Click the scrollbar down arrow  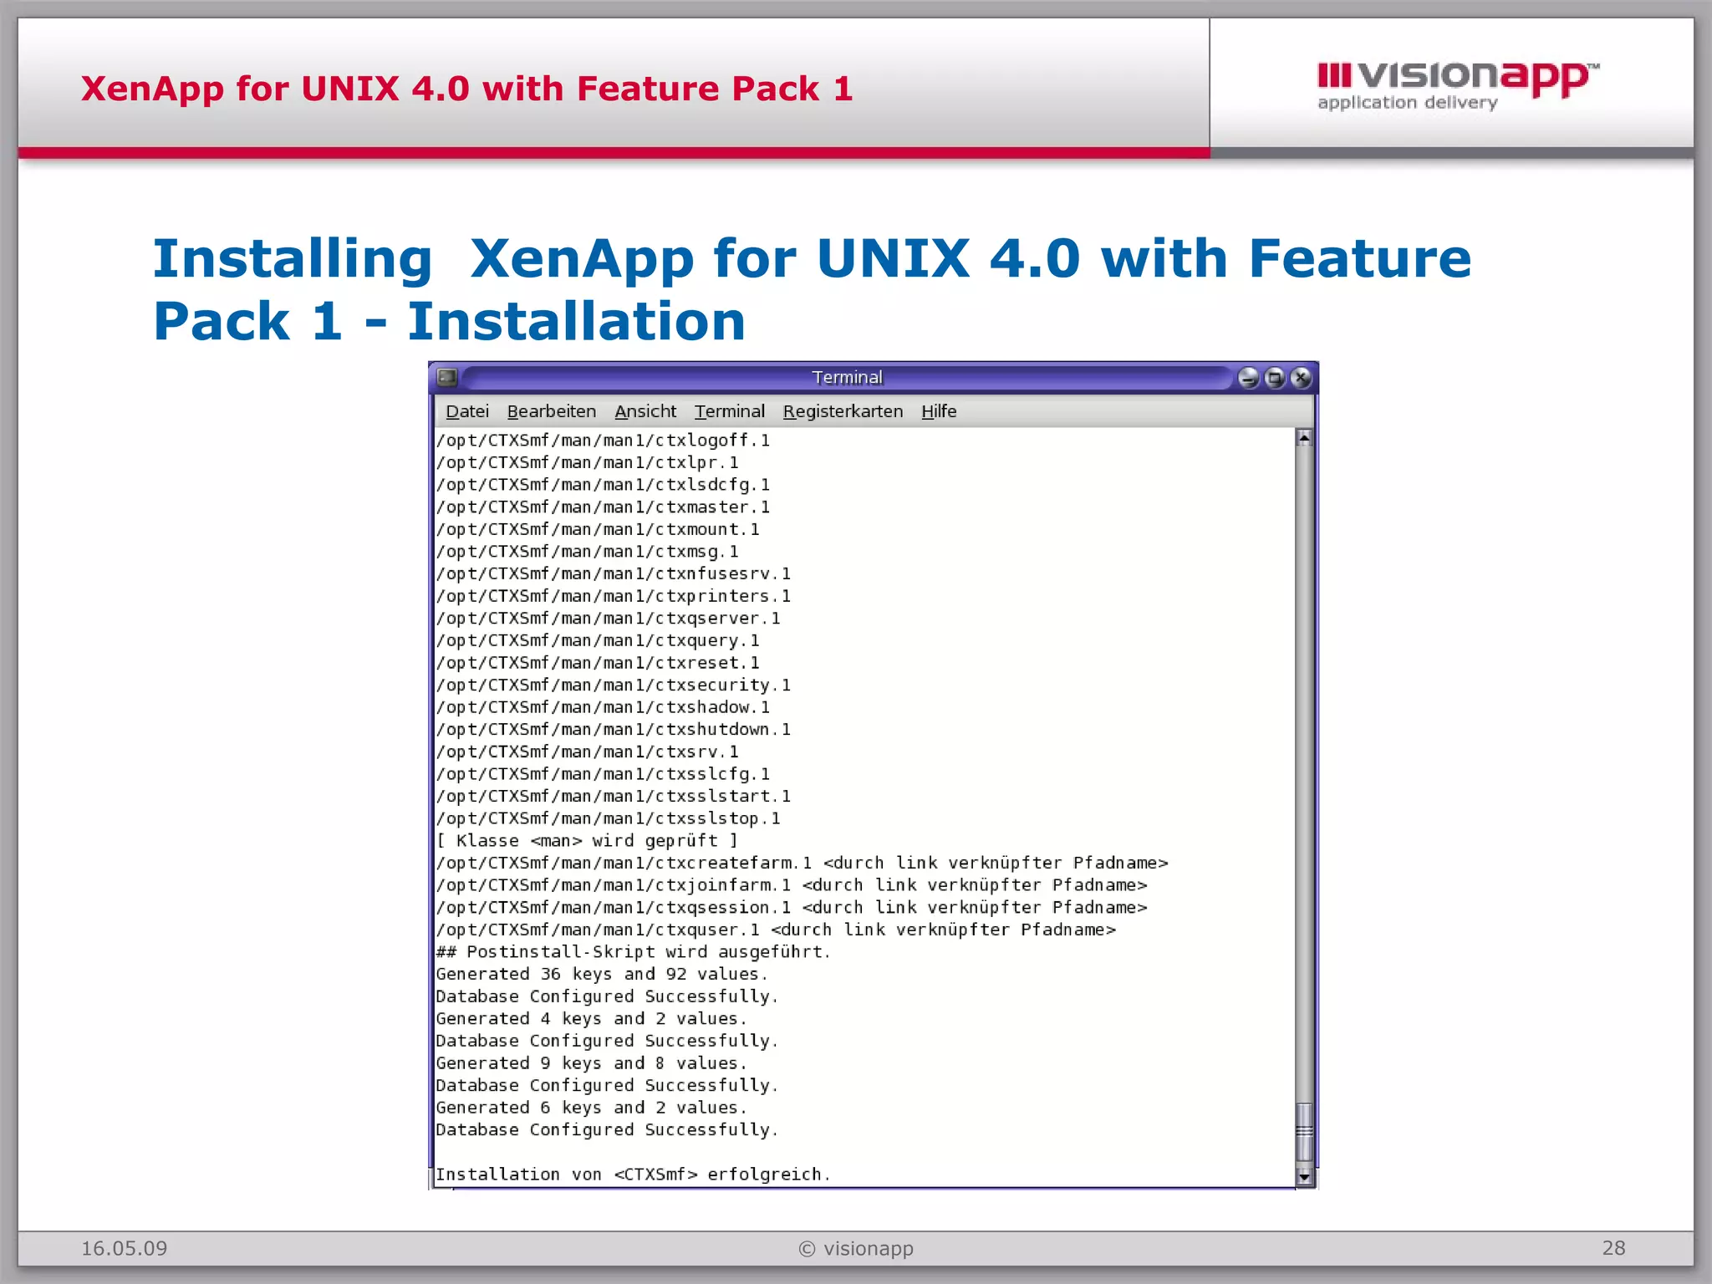tap(1304, 1177)
